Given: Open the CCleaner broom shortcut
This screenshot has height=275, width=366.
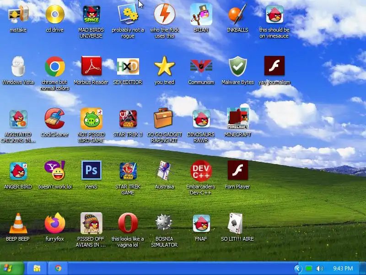Looking at the screenshot, I should coord(54,119).
